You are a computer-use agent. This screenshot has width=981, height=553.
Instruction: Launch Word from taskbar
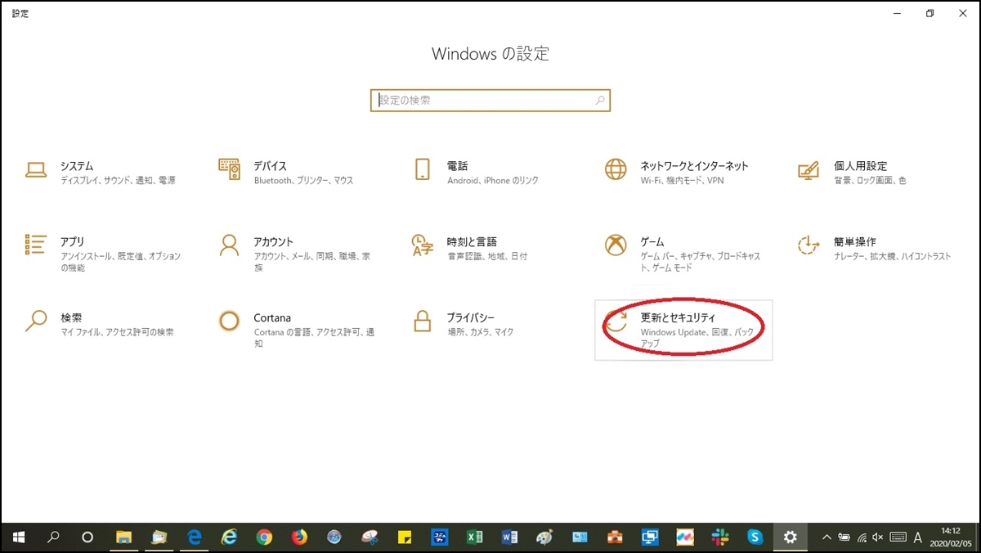509,537
